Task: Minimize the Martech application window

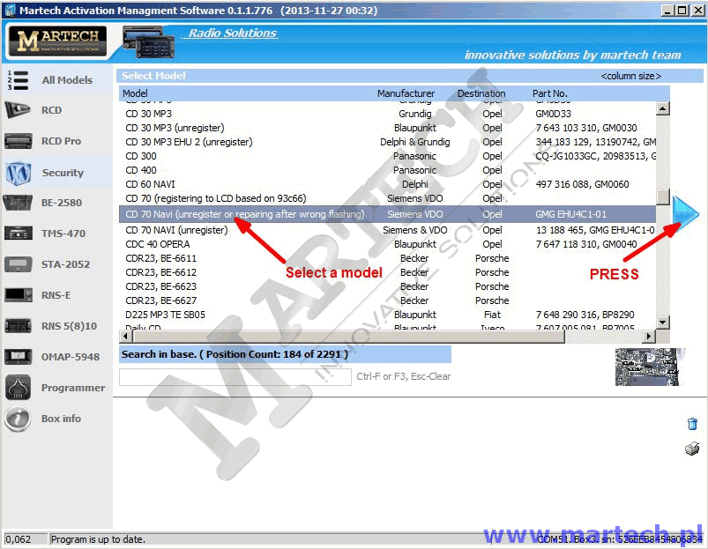Action: pyautogui.click(x=668, y=10)
